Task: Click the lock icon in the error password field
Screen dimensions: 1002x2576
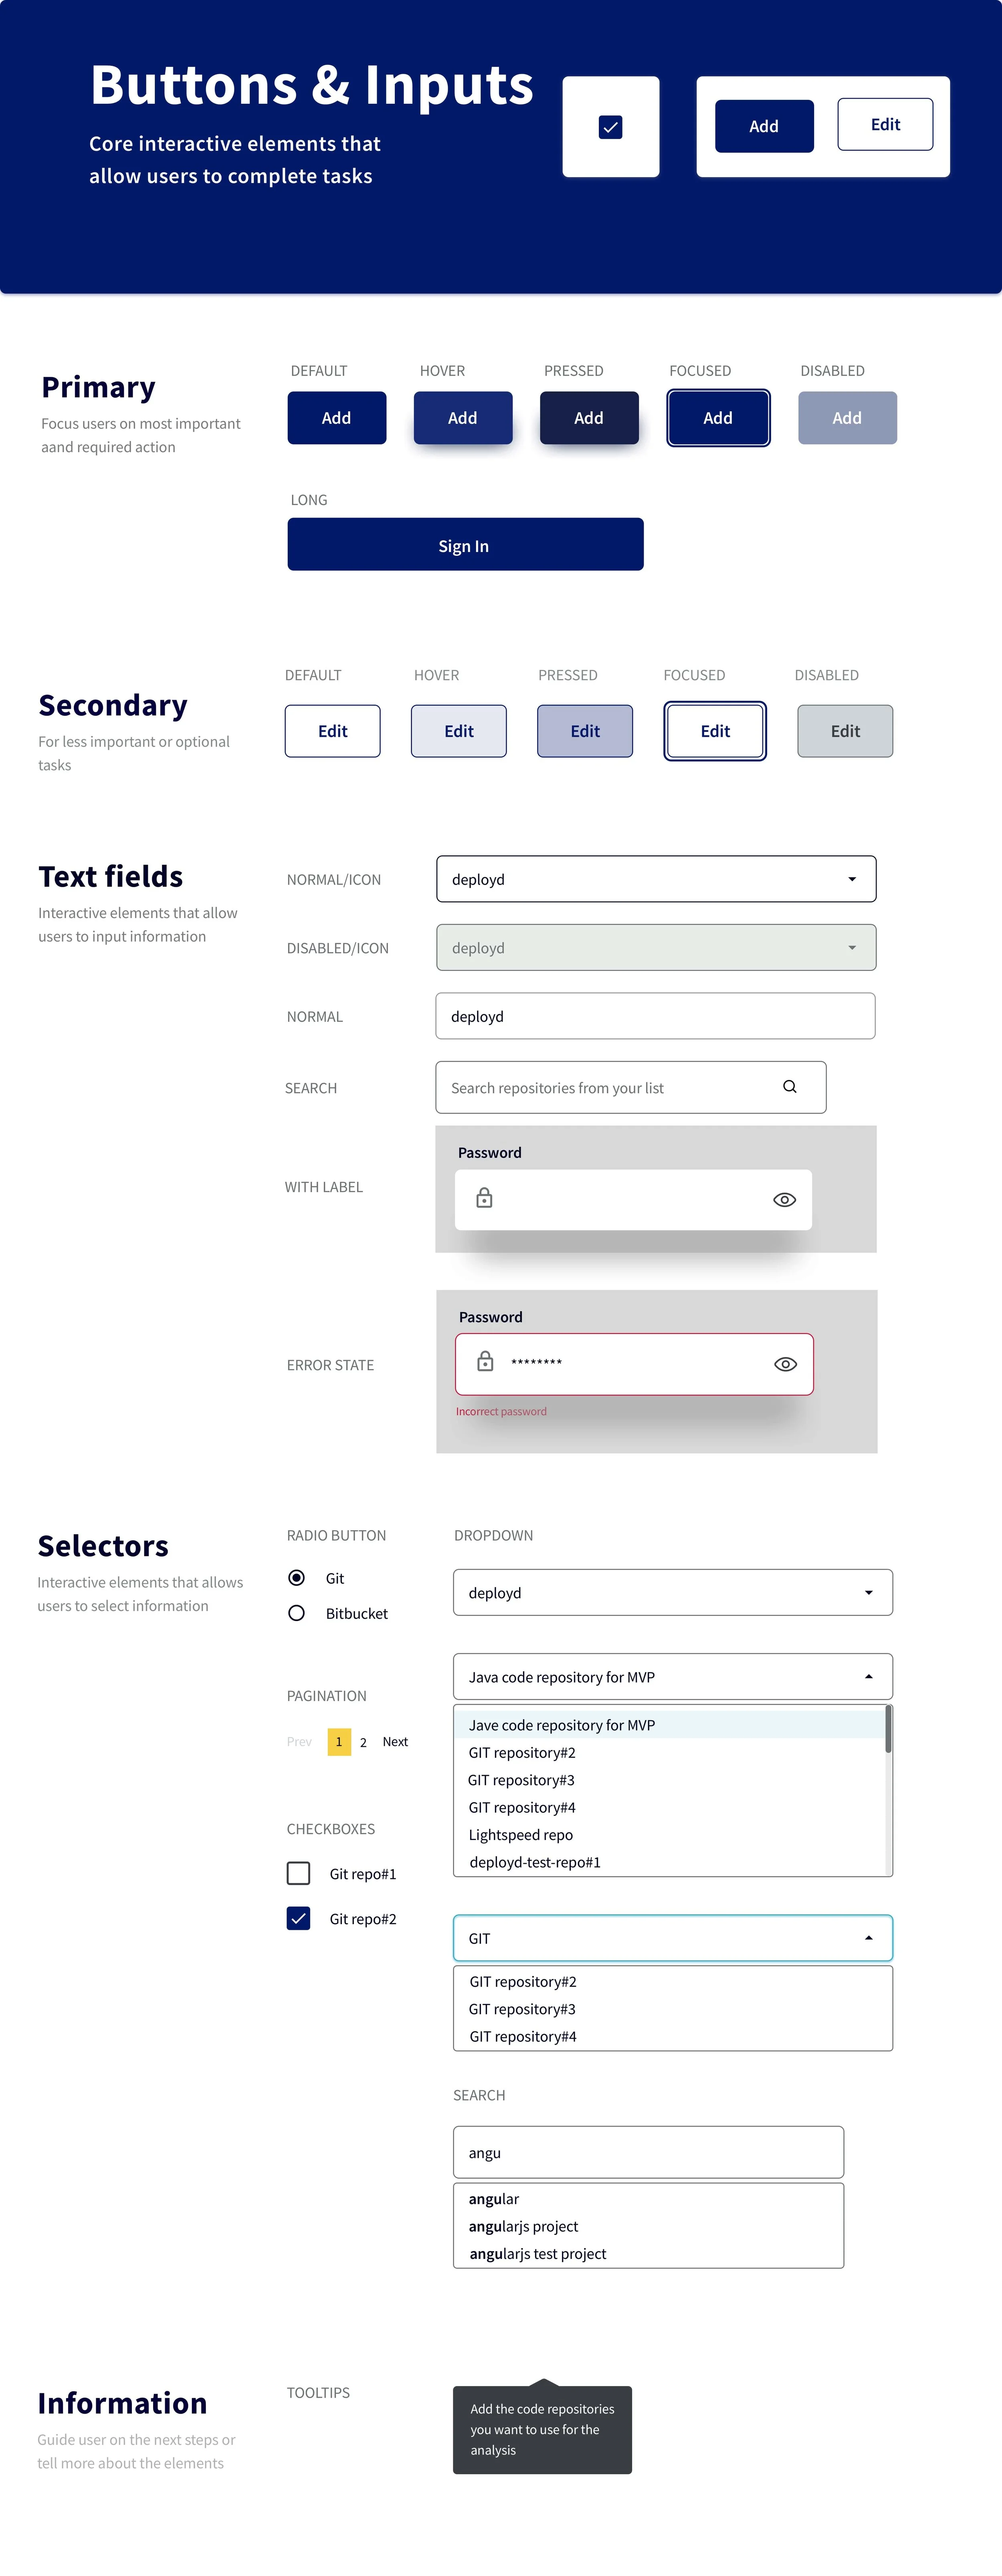Action: coord(485,1362)
